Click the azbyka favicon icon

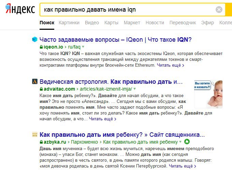(35, 134)
